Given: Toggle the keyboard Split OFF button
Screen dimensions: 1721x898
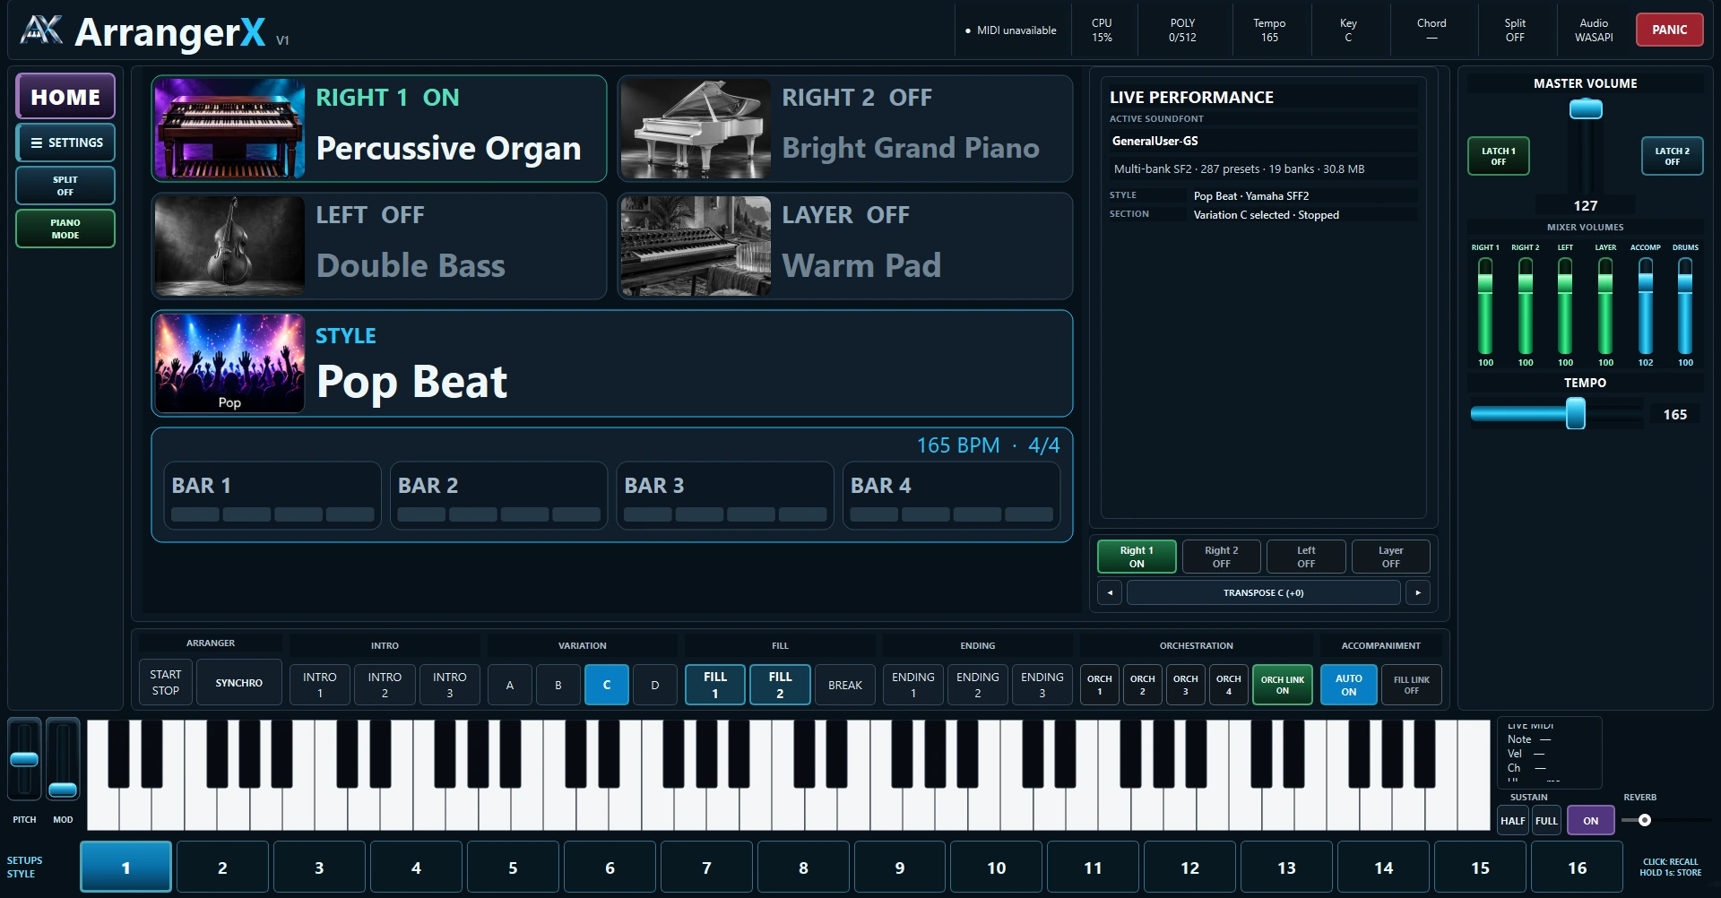Looking at the screenshot, I should click(65, 186).
